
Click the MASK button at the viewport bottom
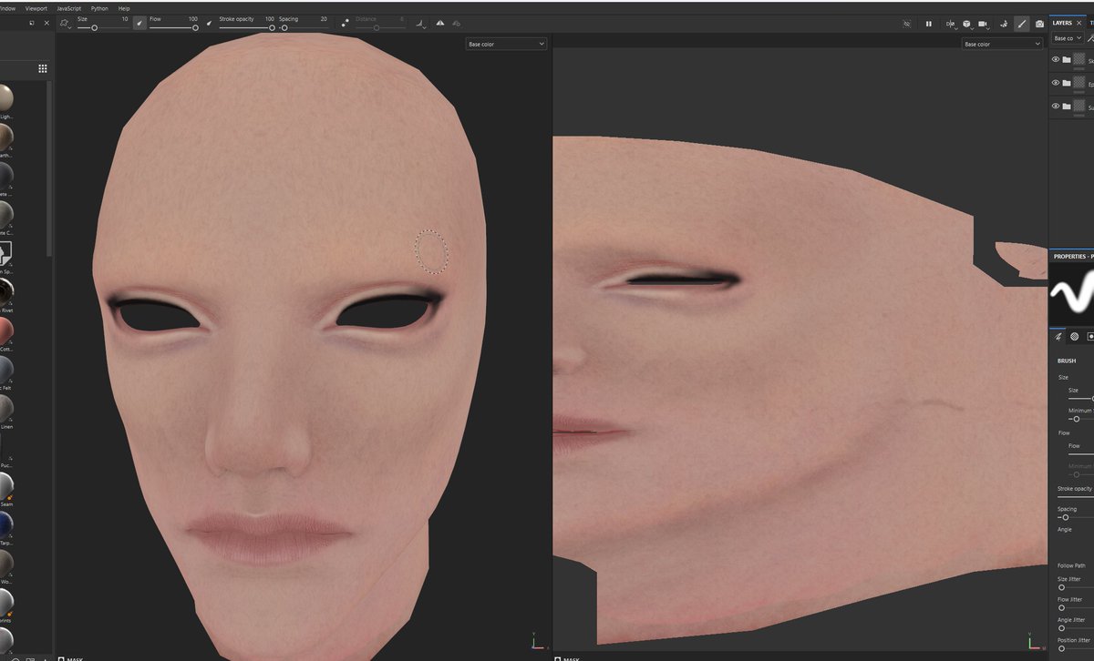pos(71,658)
